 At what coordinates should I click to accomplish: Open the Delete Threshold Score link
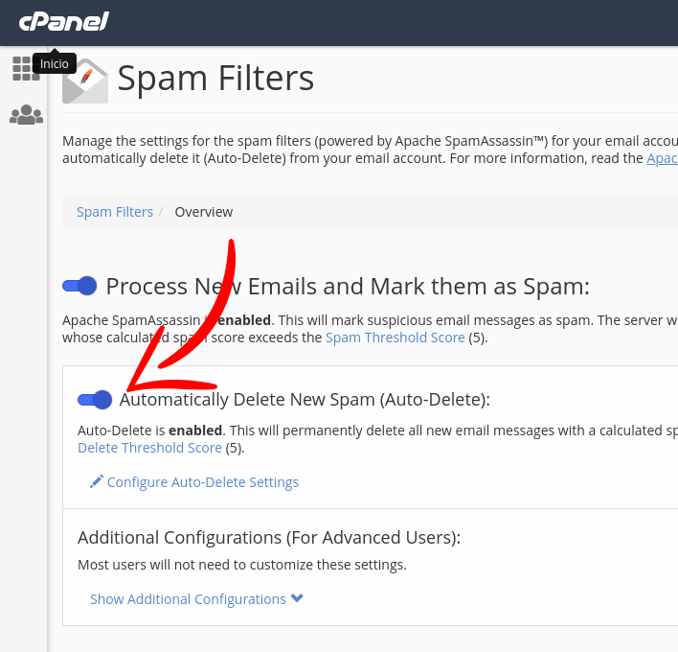pyautogui.click(x=149, y=447)
